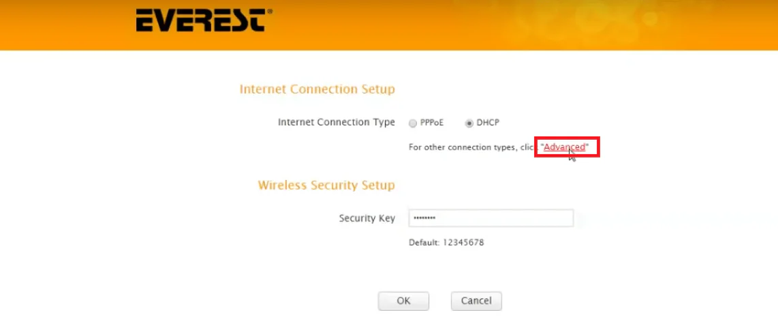This screenshot has height=334, width=778.
Task: Select the PPPoE radio button
Action: (x=413, y=123)
